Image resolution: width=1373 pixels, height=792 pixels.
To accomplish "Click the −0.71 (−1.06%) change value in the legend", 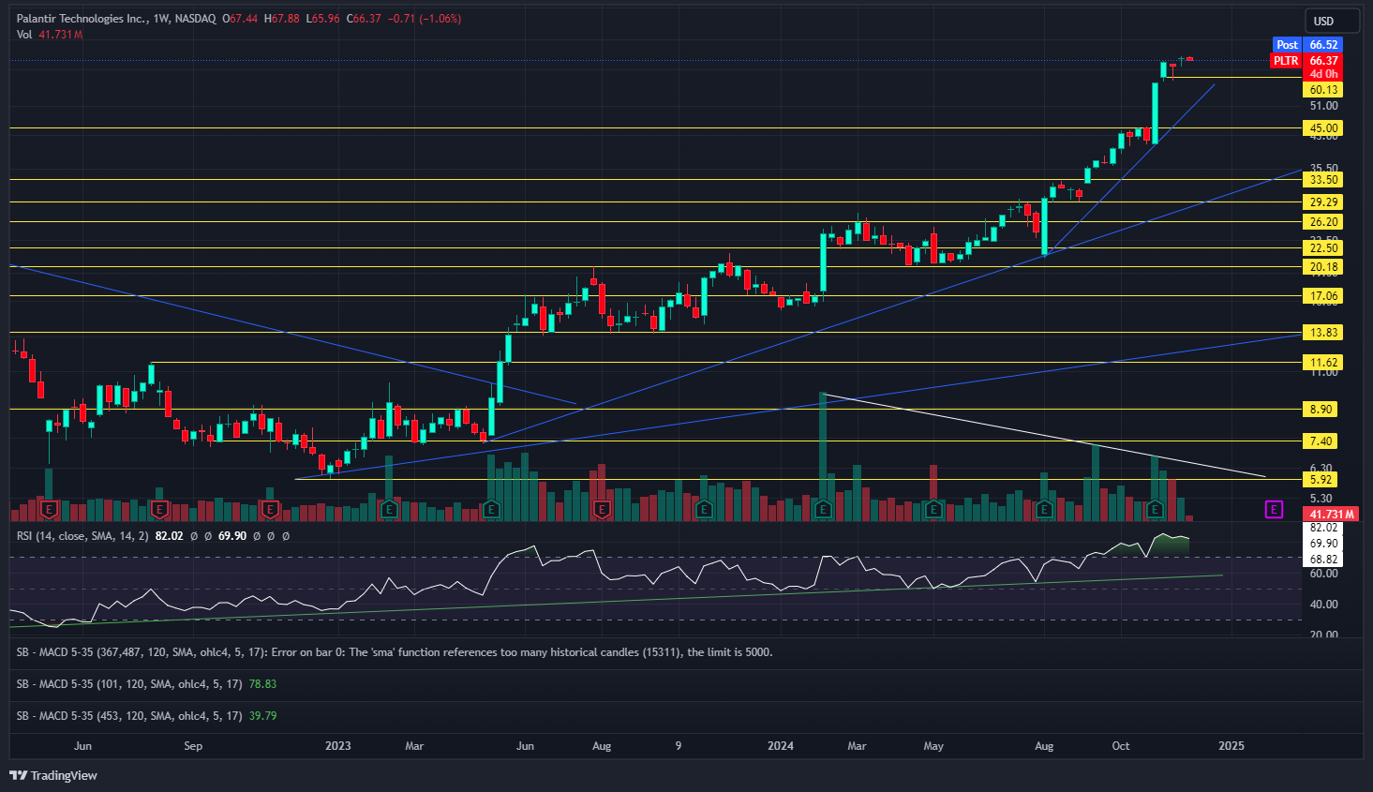I will (425, 19).
